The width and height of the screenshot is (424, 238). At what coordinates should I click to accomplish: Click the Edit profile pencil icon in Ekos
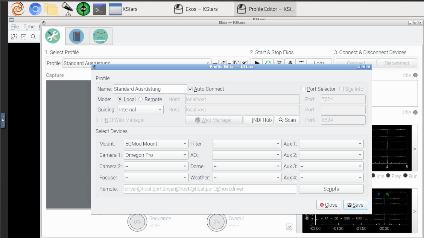click(x=222, y=63)
